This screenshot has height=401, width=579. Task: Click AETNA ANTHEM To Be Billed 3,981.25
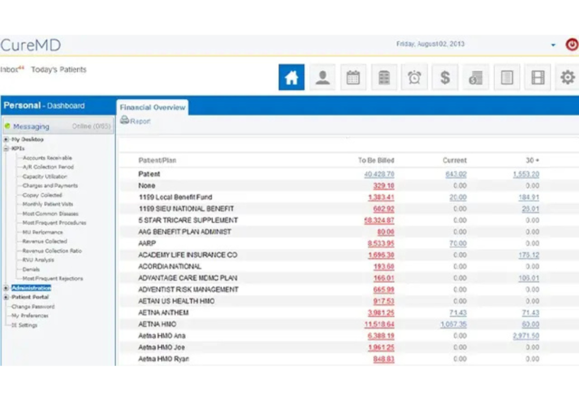point(381,313)
